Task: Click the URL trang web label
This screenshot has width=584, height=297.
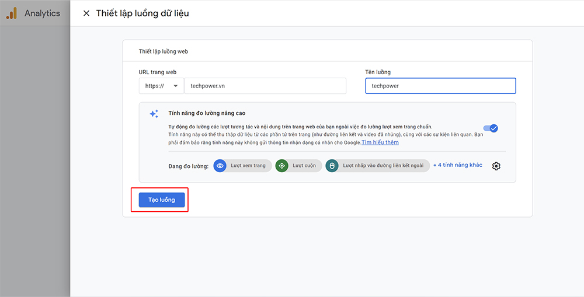Action: coord(157,72)
